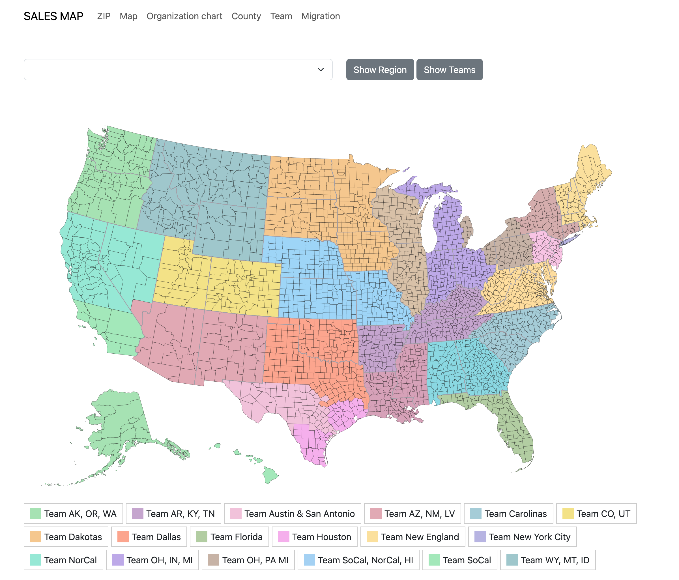
Task: Click the Team Florida legend swatch
Action: pyautogui.click(x=202, y=537)
